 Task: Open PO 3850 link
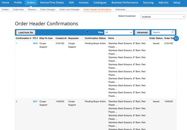click(x=35, y=43)
